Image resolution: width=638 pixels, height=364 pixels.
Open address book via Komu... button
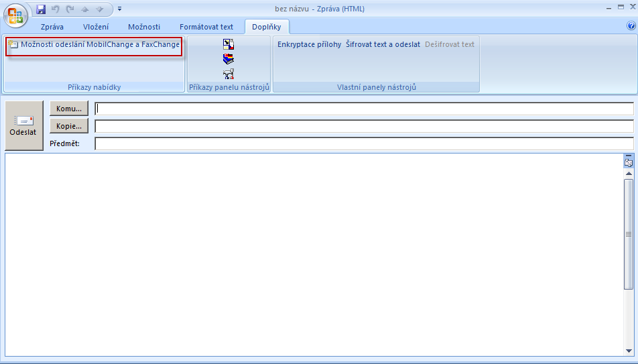[69, 109]
